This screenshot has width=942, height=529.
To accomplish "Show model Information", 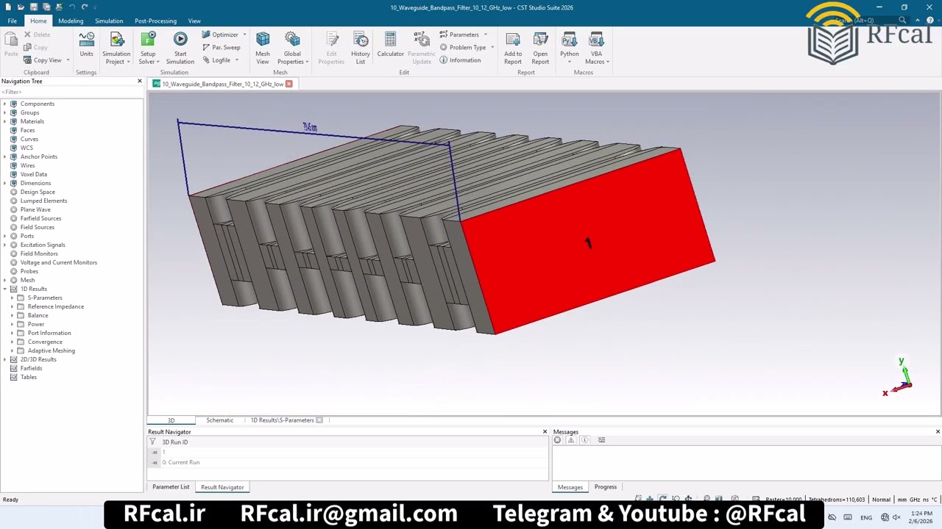I will point(460,60).
